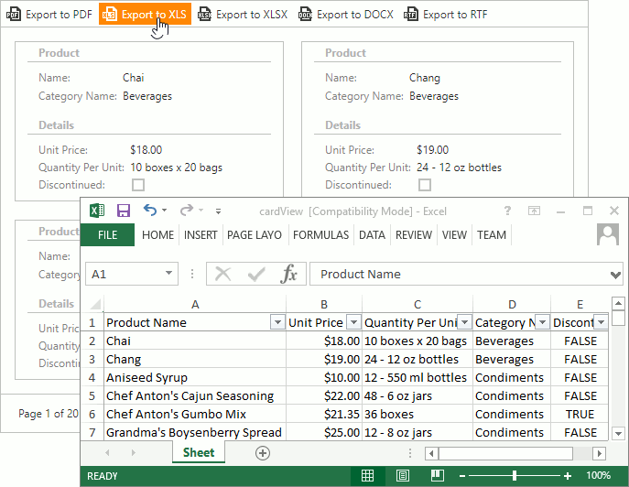
Task: Click the zoom slider handle
Action: [515, 476]
